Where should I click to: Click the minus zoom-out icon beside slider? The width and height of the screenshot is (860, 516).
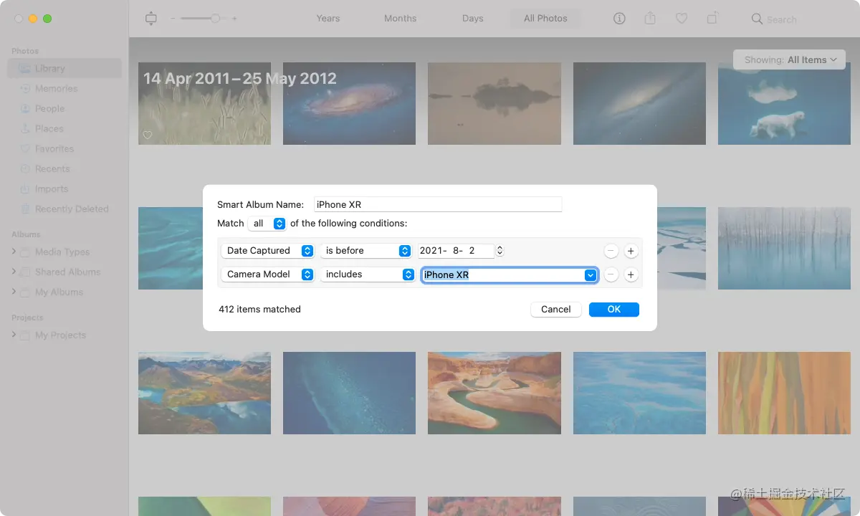point(173,19)
